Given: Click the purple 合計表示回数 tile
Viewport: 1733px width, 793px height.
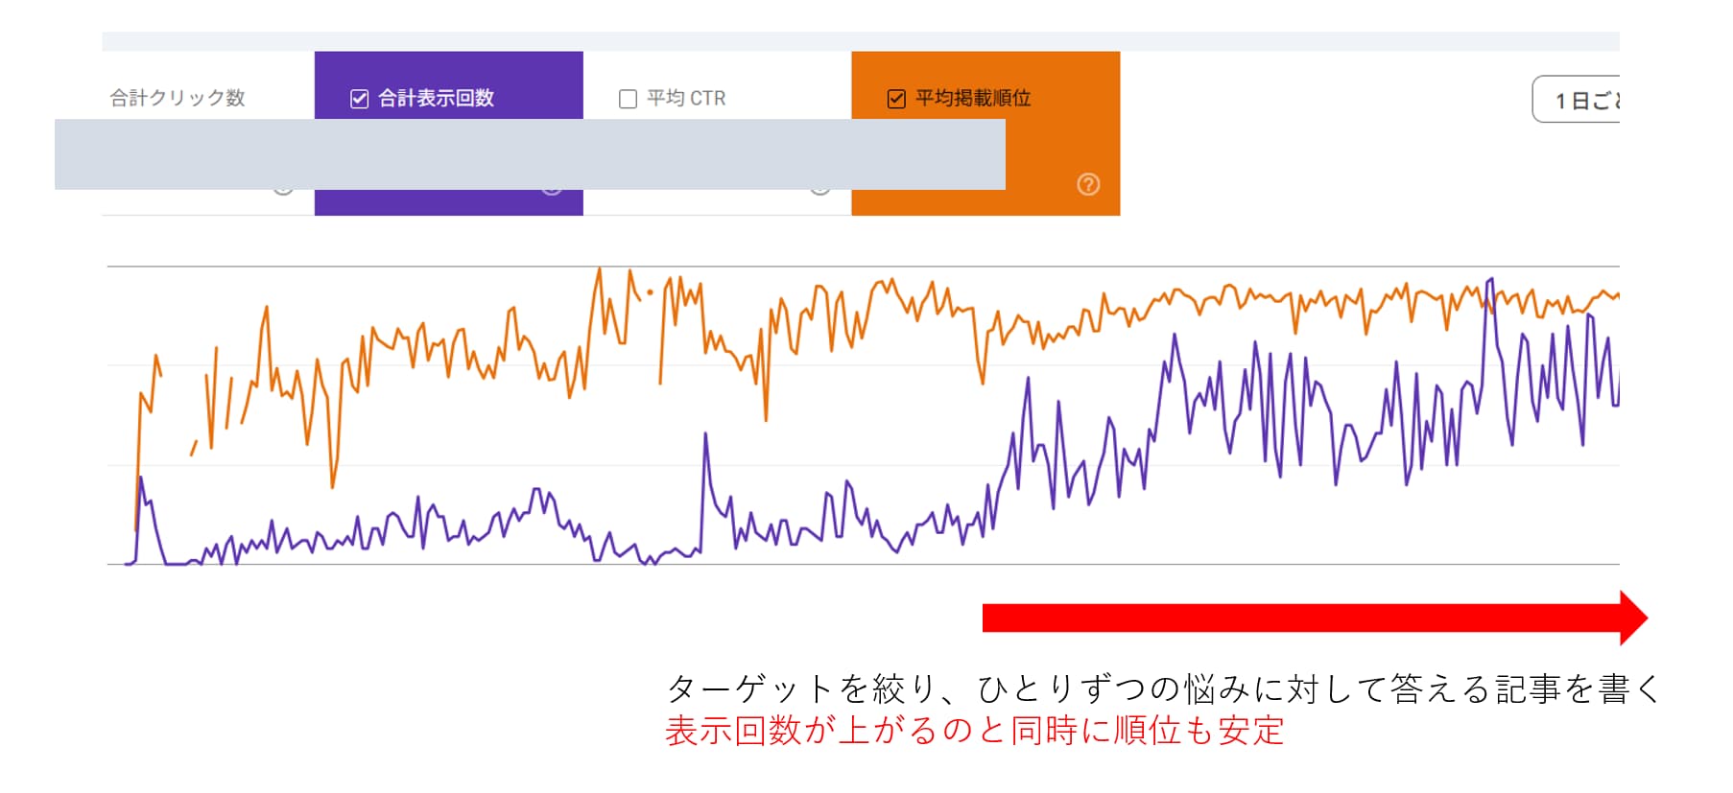Looking at the screenshot, I should pos(447,97).
